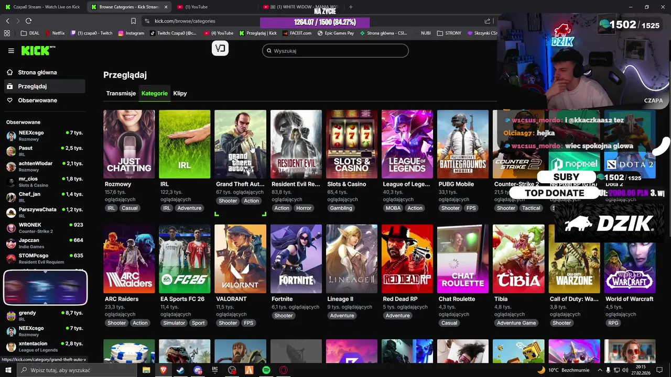This screenshot has width=671, height=377.
Task: Open the Windows Start menu
Action: pos(8,370)
